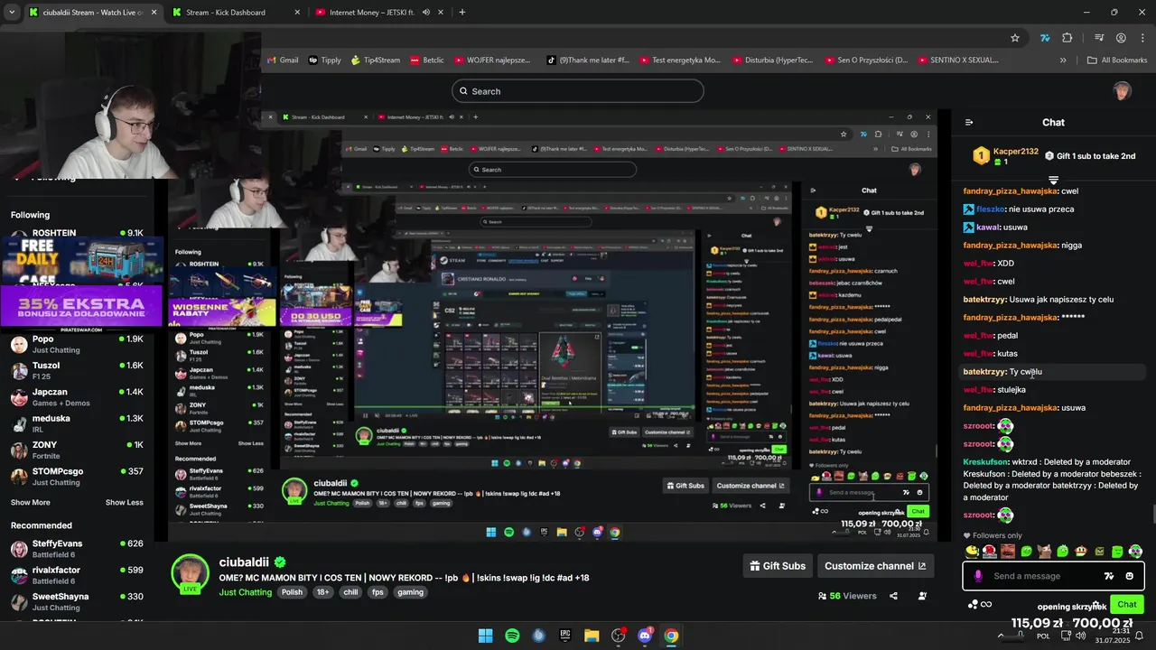Click the Polish tag
The height and width of the screenshot is (650, 1156).
(x=292, y=592)
